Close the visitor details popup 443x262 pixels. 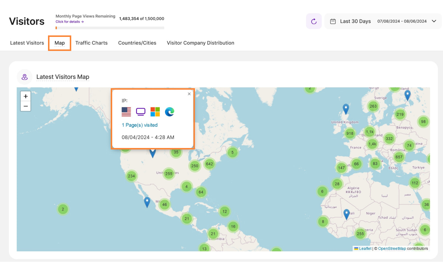tap(189, 94)
